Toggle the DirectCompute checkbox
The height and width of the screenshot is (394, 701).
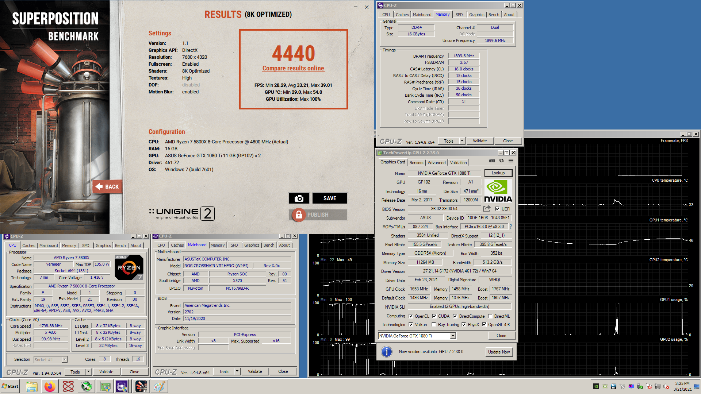point(455,316)
